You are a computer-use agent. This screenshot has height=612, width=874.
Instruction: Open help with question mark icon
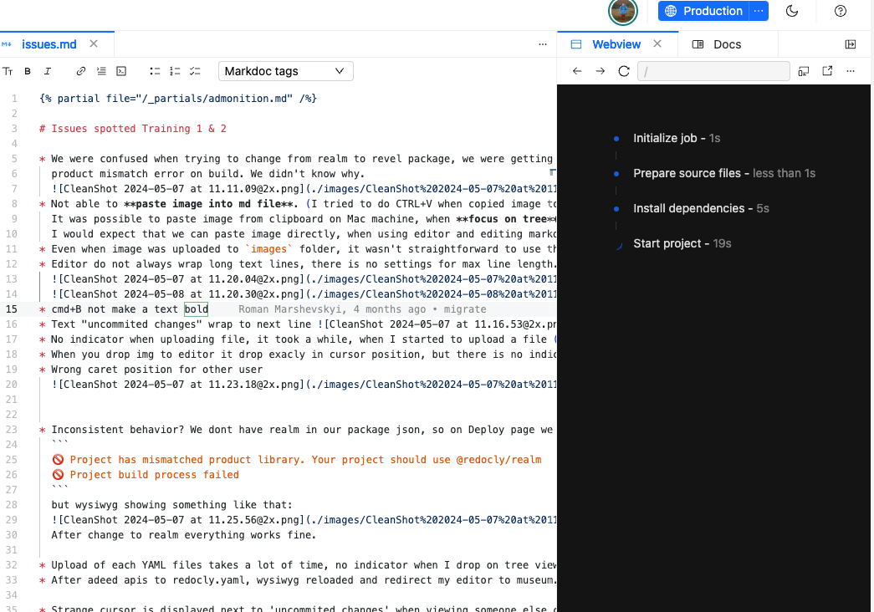tap(841, 11)
